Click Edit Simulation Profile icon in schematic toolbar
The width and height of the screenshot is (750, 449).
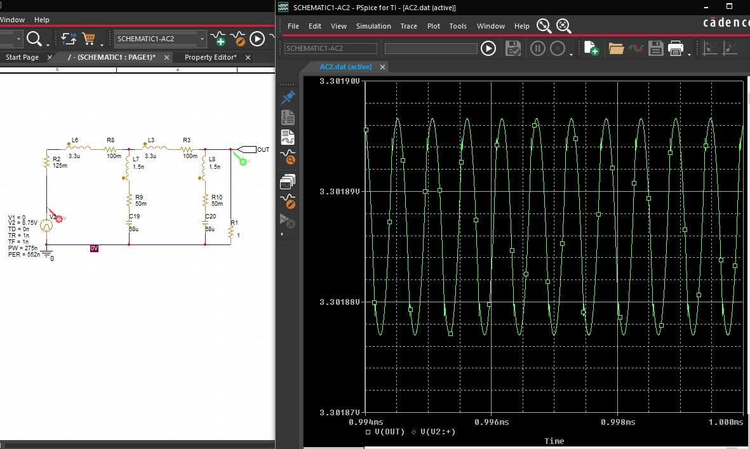click(x=238, y=39)
